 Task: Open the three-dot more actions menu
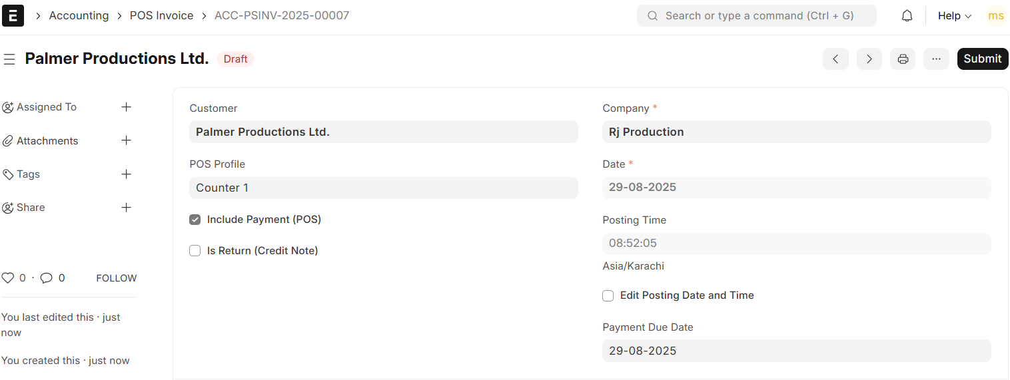(936, 59)
